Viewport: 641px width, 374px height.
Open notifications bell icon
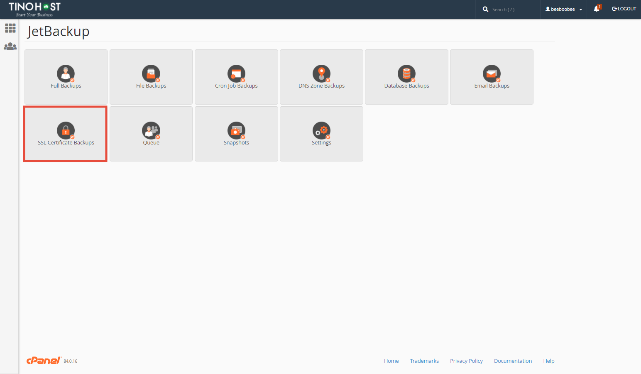click(597, 9)
